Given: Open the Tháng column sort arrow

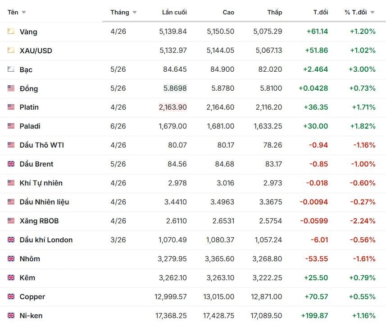Looking at the screenshot, I should coord(135,13).
